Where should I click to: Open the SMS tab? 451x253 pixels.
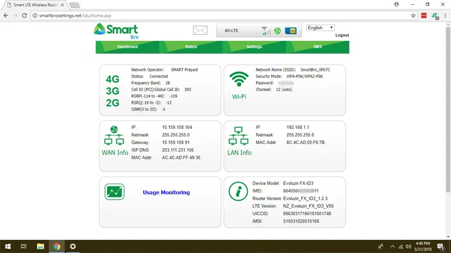pyautogui.click(x=318, y=47)
